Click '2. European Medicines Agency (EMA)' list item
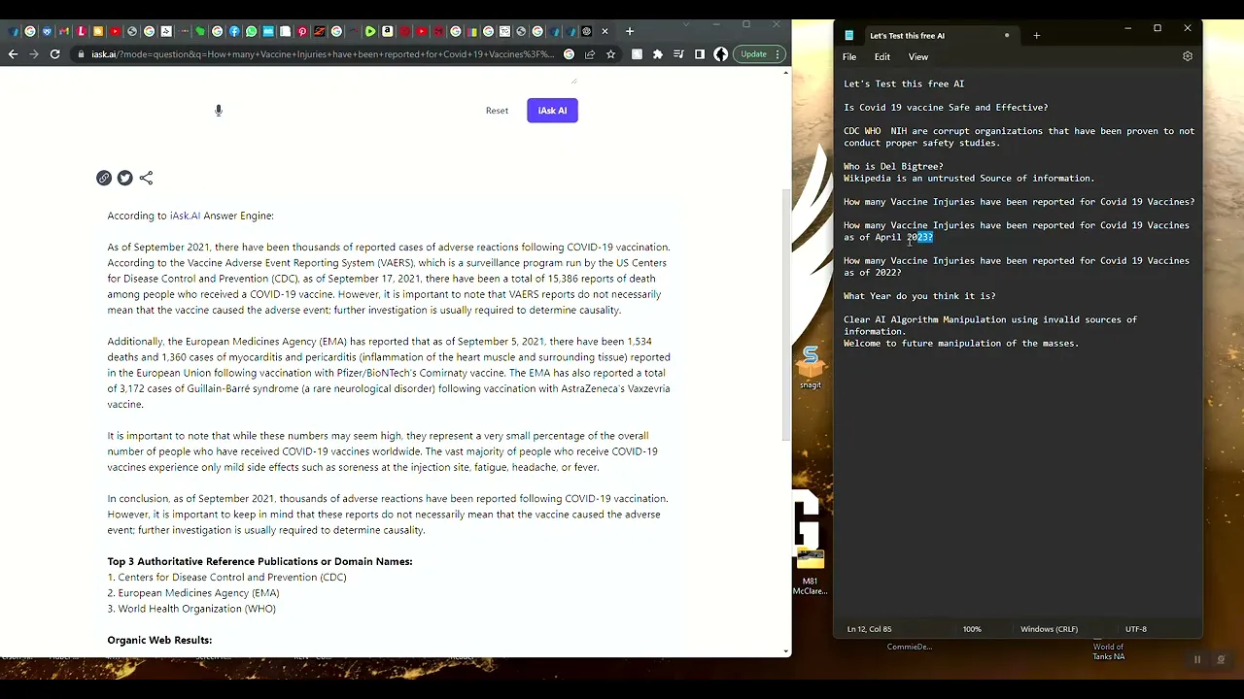This screenshot has width=1244, height=699. tap(193, 592)
